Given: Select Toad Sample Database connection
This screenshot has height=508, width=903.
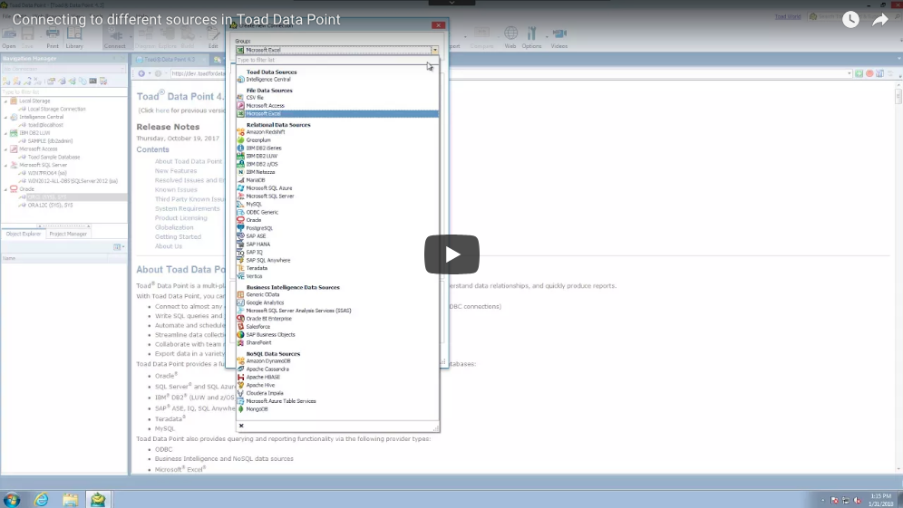Looking at the screenshot, I should [x=53, y=157].
